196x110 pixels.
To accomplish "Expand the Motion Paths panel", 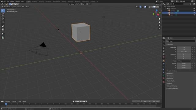I will tap(171, 81).
